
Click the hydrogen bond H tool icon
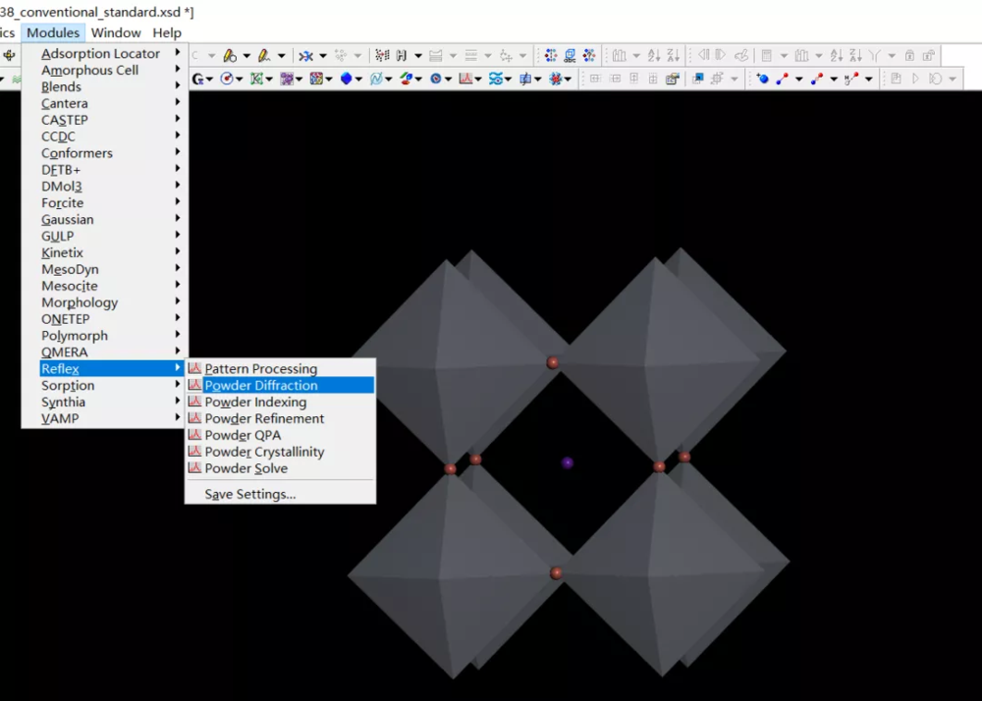point(851,79)
